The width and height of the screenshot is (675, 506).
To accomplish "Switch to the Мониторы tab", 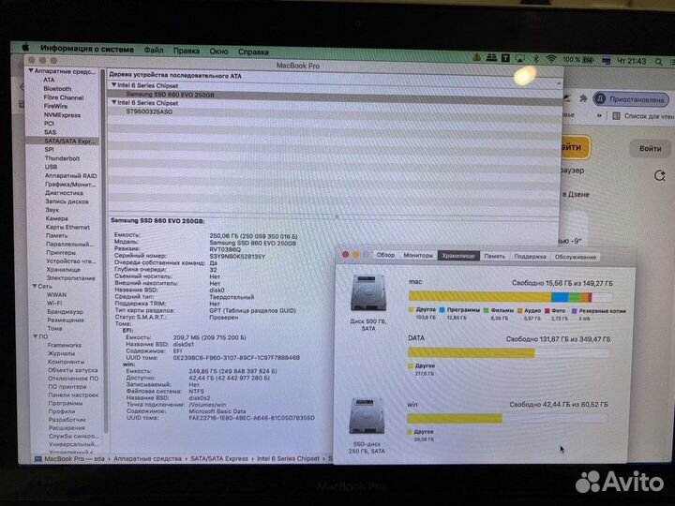I will [x=418, y=255].
